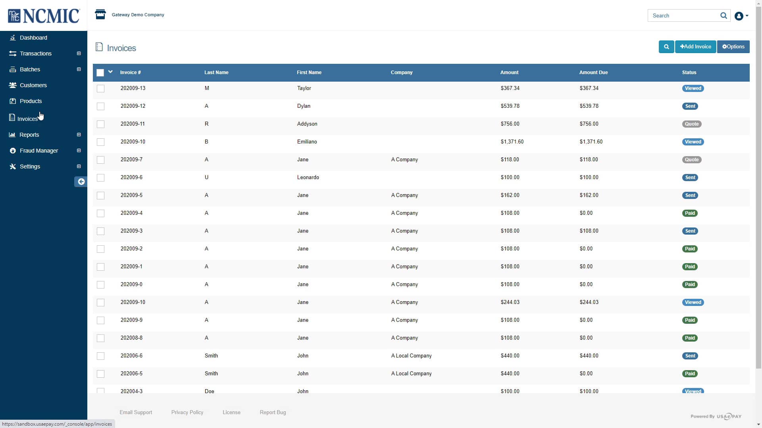Open the Batches section
762x428 pixels.
[x=30, y=69]
